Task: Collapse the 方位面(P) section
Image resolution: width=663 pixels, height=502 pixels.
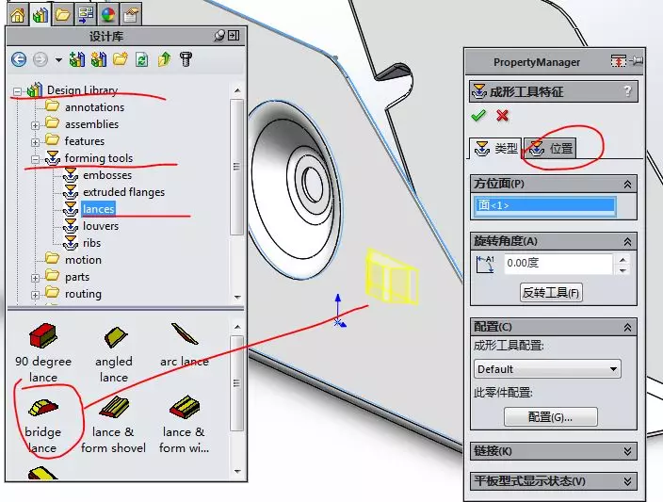Action: pyautogui.click(x=627, y=184)
